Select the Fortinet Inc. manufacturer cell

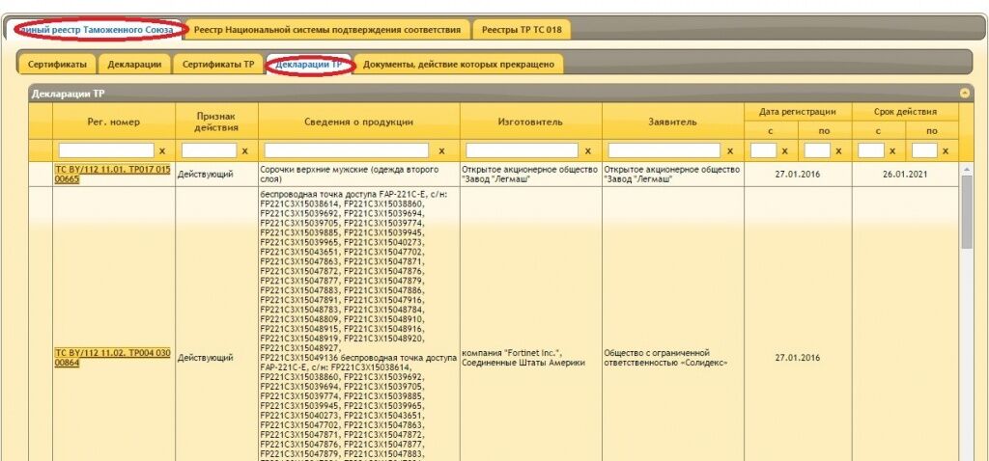coord(531,358)
